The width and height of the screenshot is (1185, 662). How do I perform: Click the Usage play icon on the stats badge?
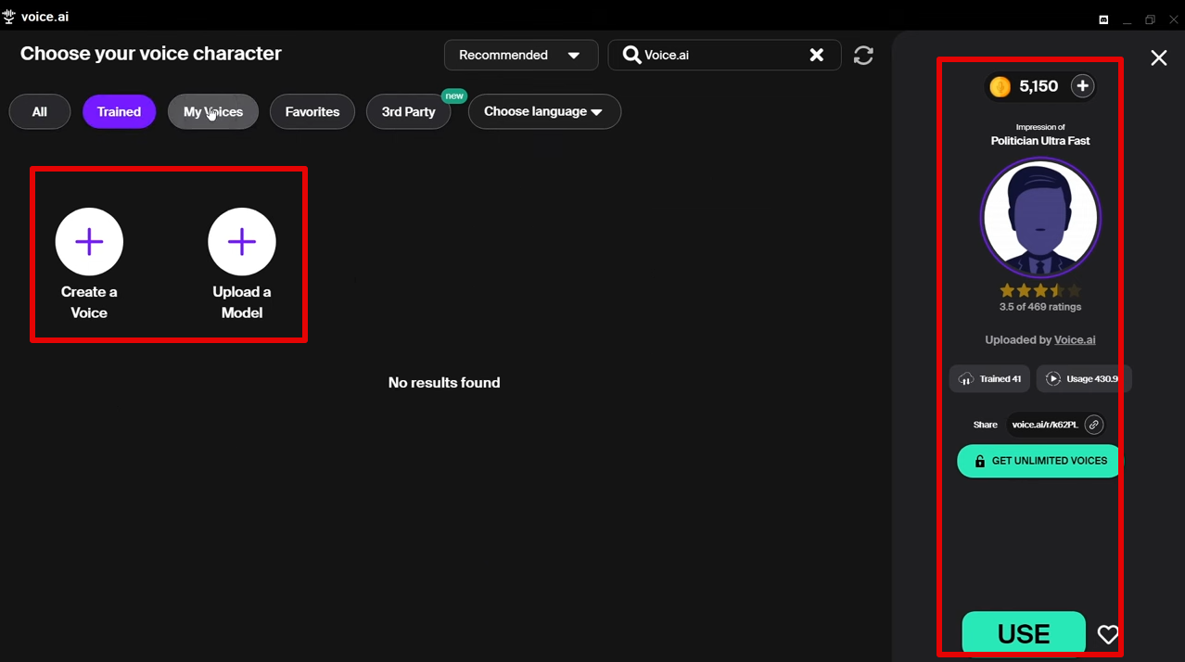click(x=1054, y=378)
